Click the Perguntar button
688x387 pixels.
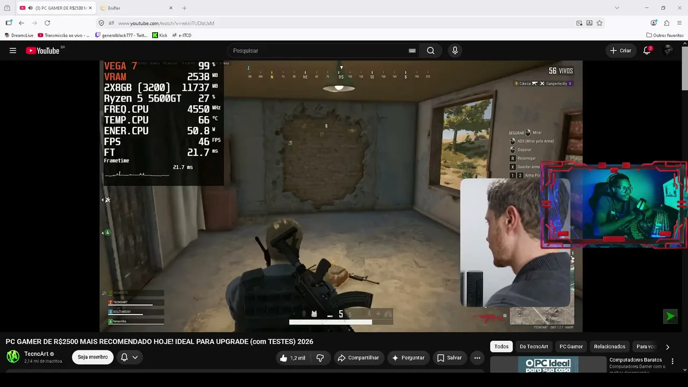click(408, 357)
